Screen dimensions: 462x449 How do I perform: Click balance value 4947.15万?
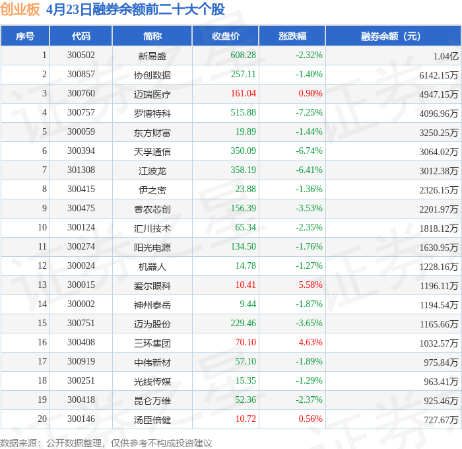[439, 94]
